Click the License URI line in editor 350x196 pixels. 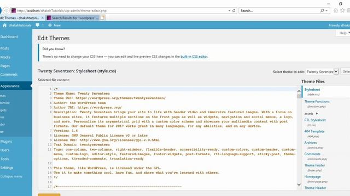pyautogui.click(x=107, y=140)
